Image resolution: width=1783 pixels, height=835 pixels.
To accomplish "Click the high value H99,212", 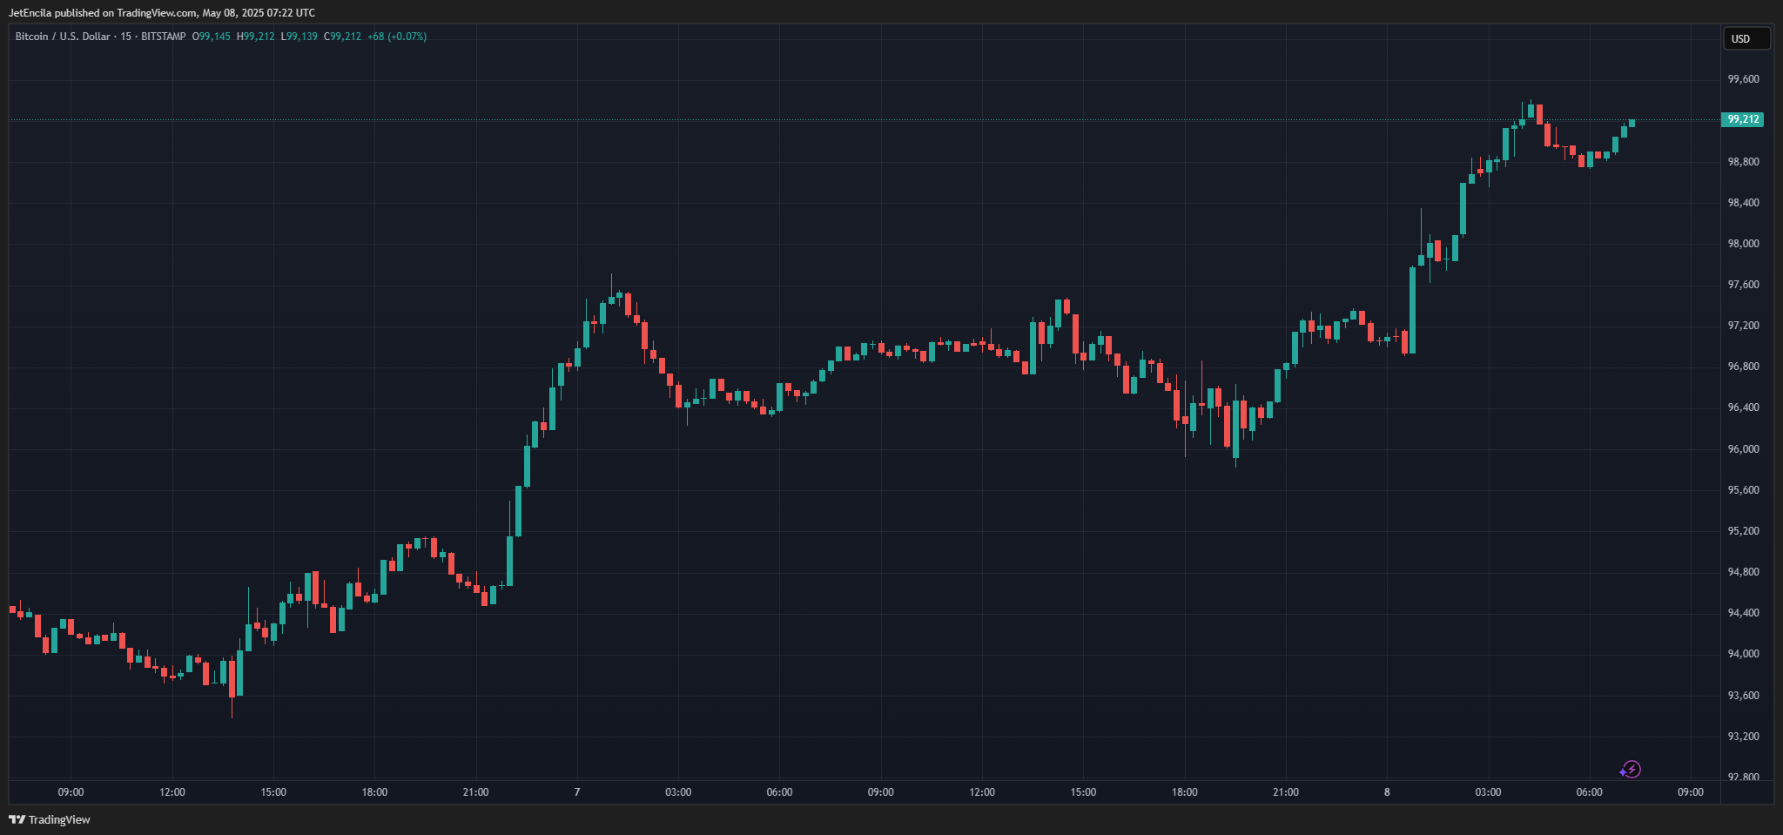I will click(x=256, y=37).
